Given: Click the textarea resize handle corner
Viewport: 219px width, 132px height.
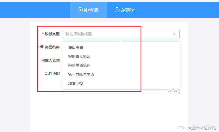Looking at the screenshot, I should point(179,93).
